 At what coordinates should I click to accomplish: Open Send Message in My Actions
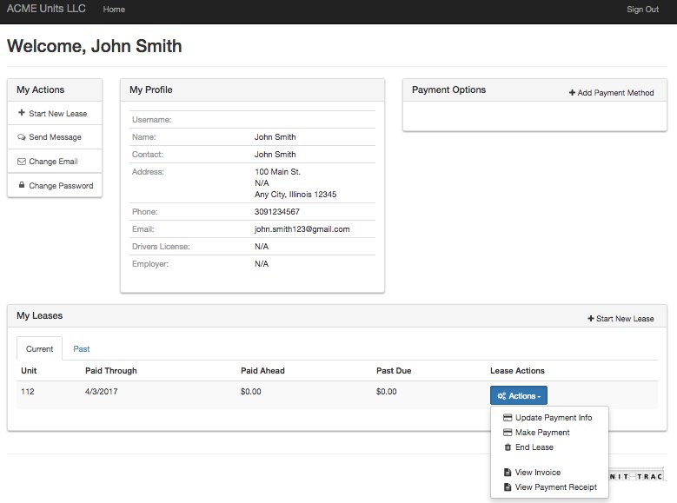click(x=55, y=137)
